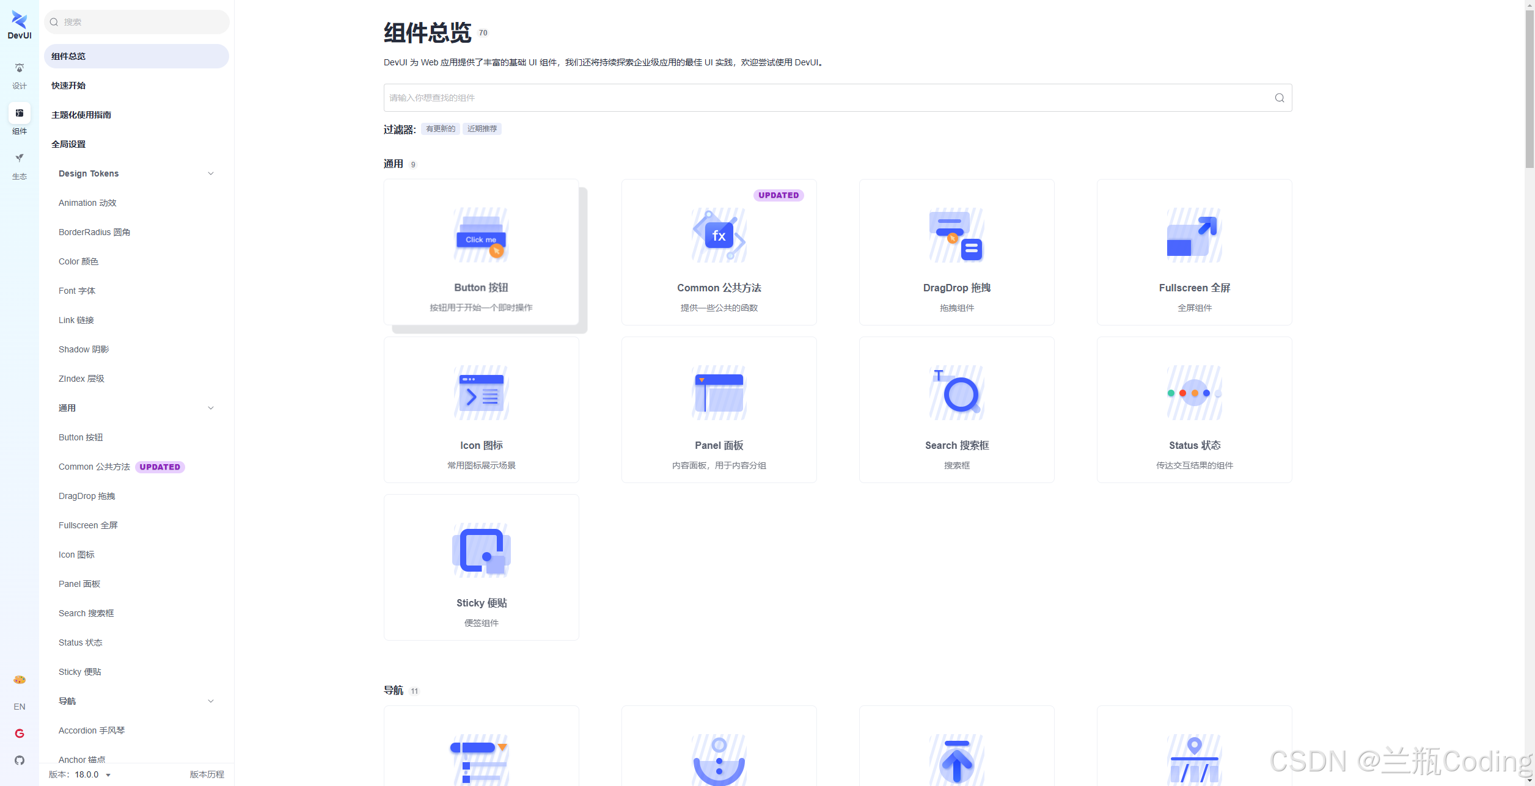Viewport: 1535px width, 786px height.
Task: Open Color 颜色 sidebar link
Action: click(78, 261)
